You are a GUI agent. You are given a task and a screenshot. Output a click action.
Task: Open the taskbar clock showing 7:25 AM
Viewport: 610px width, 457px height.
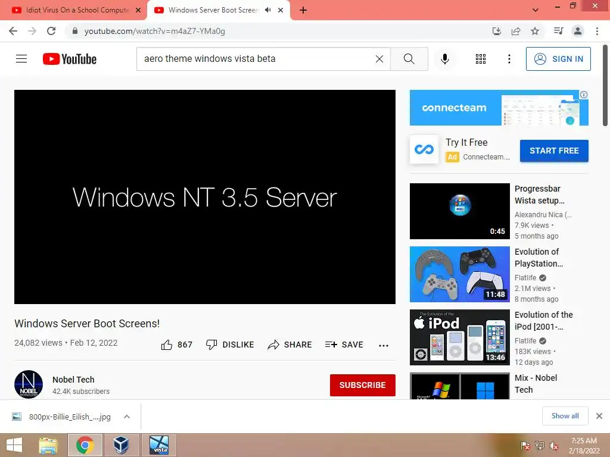584,446
